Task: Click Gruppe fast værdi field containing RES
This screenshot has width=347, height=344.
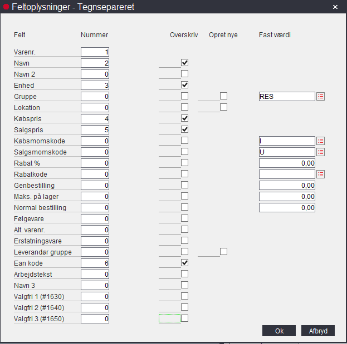Action: point(287,96)
